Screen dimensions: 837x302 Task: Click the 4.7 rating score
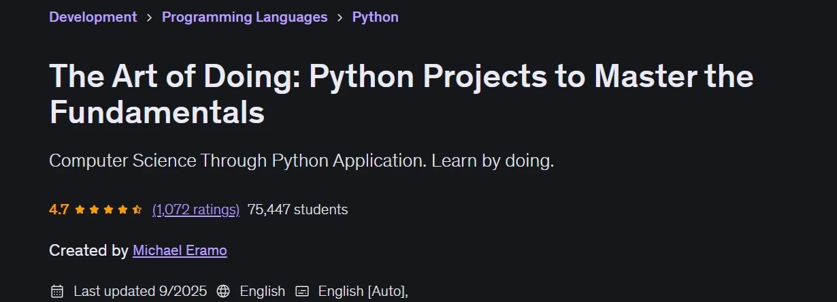pyautogui.click(x=59, y=209)
